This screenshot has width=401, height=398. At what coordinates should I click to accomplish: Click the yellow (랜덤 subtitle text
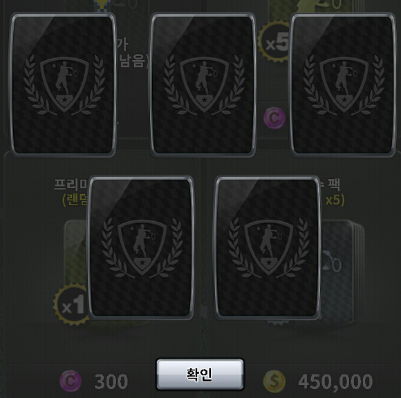pos(75,200)
